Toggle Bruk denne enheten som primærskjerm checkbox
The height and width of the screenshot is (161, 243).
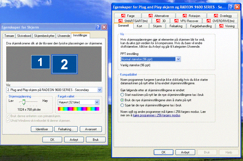[x=8, y=116]
